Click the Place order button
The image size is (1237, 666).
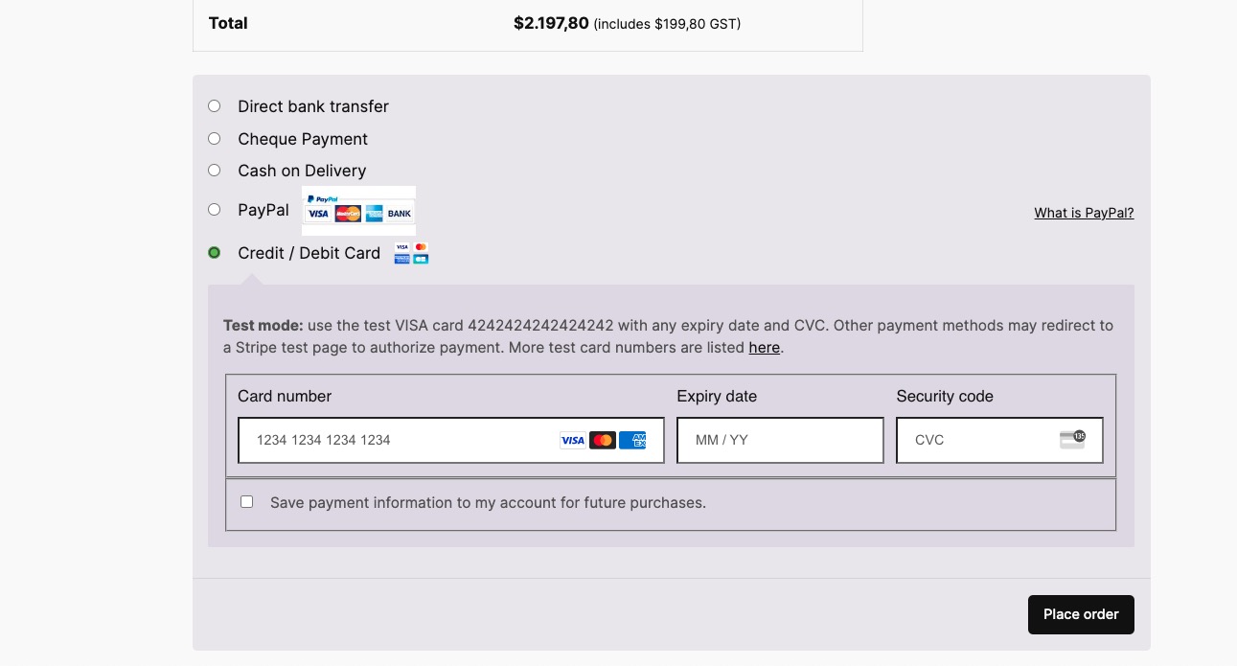point(1081,614)
